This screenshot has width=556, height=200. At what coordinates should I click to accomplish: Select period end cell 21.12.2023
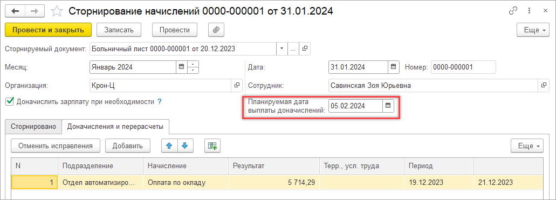coord(508,183)
